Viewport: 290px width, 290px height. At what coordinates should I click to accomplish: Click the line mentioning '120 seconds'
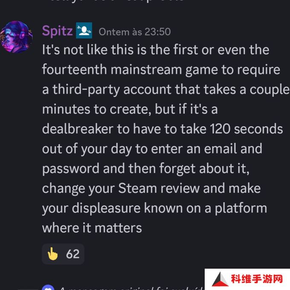[x=162, y=129]
